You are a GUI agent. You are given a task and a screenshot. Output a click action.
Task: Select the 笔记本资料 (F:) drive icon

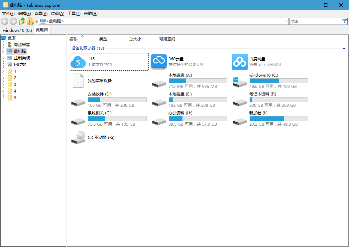click(240, 103)
